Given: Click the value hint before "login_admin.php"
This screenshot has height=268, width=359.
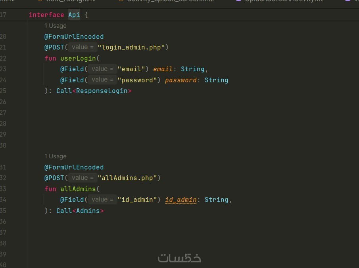Looking at the screenshot, I should 83,47.
